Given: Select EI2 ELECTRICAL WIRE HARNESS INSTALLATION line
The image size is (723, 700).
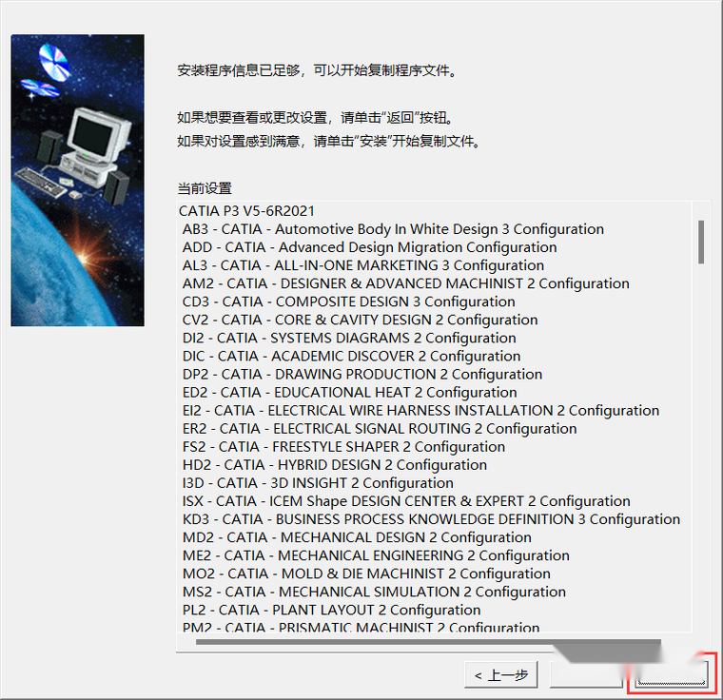Looking at the screenshot, I should pos(420,410).
